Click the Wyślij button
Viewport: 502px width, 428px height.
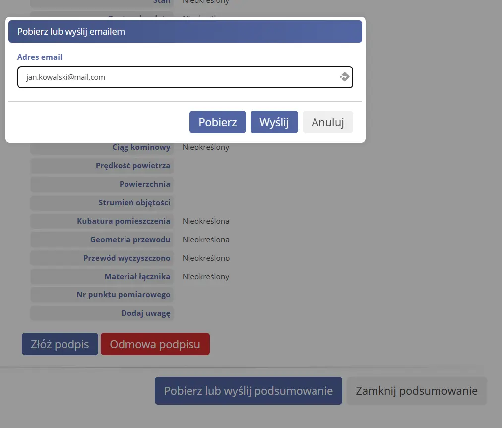(x=274, y=122)
